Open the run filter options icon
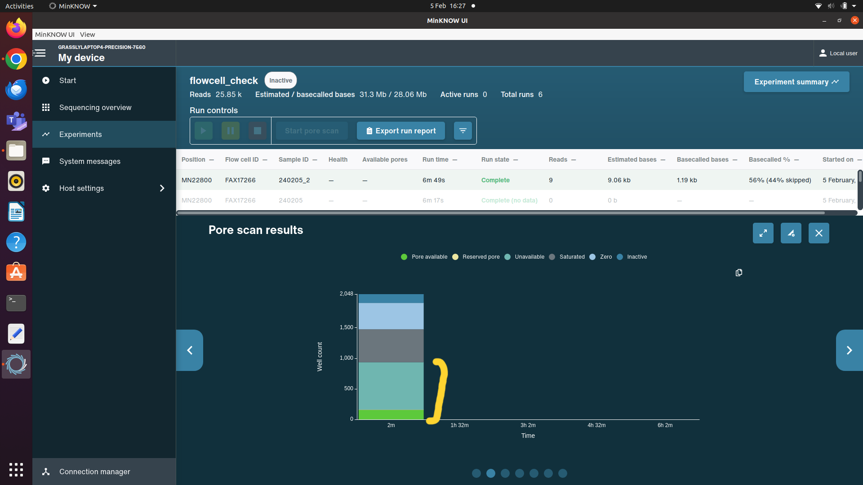This screenshot has width=863, height=485. 463,131
